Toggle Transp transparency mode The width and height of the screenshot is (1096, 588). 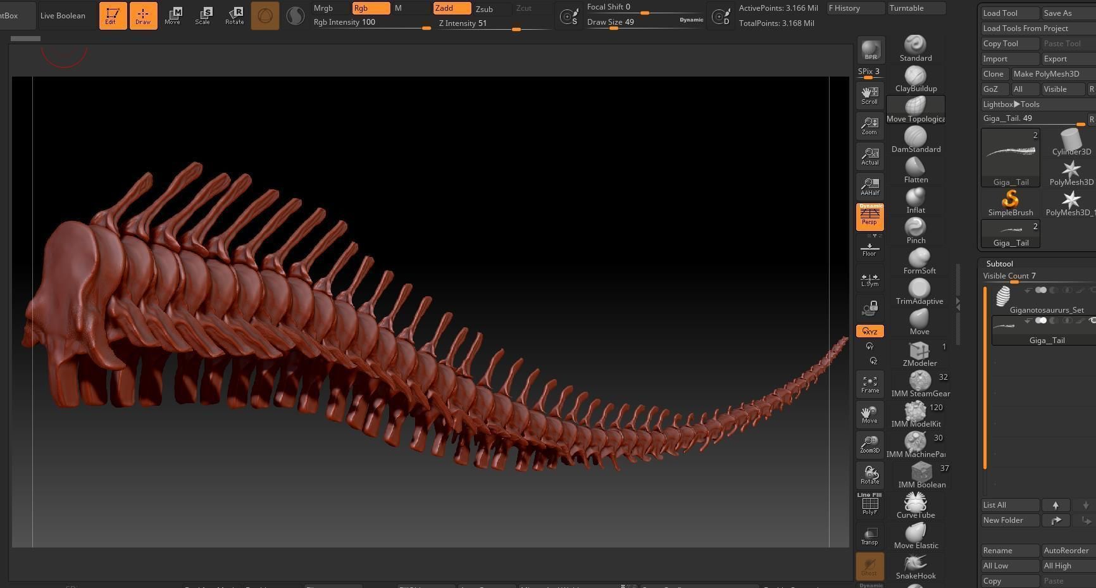[x=870, y=536]
